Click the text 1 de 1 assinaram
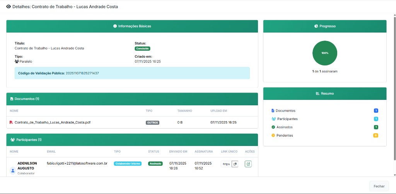The height and width of the screenshot is (194, 396). pos(325,71)
